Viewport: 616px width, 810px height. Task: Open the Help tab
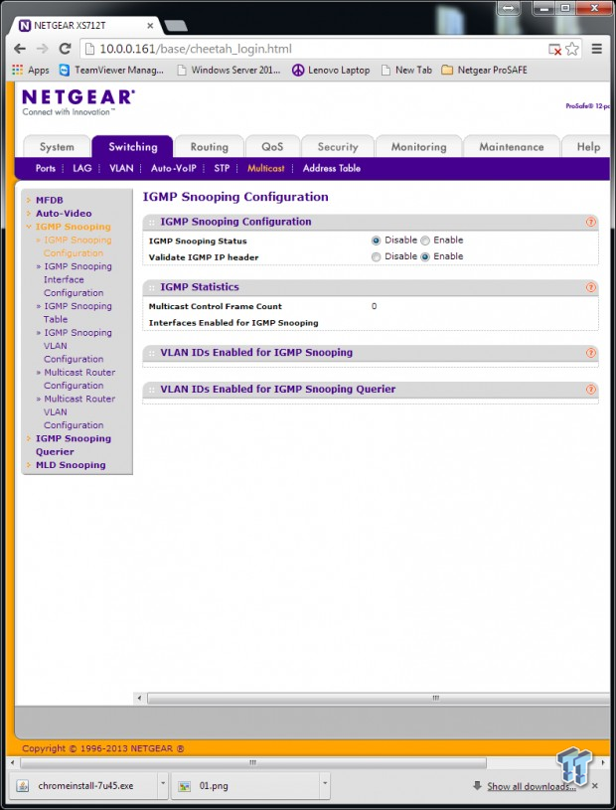tap(588, 147)
